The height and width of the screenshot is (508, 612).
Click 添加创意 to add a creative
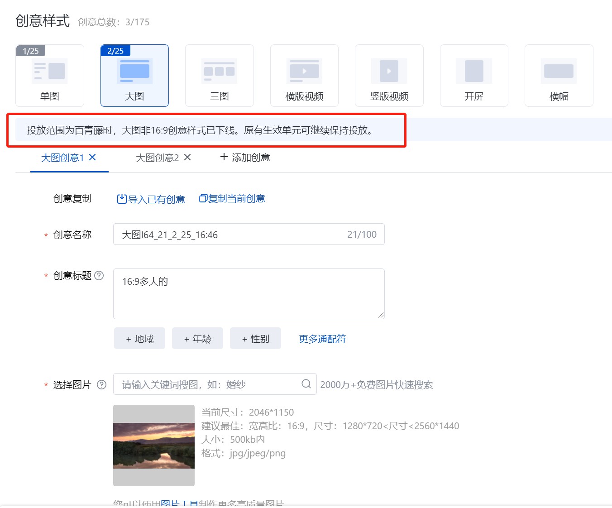pyautogui.click(x=245, y=157)
